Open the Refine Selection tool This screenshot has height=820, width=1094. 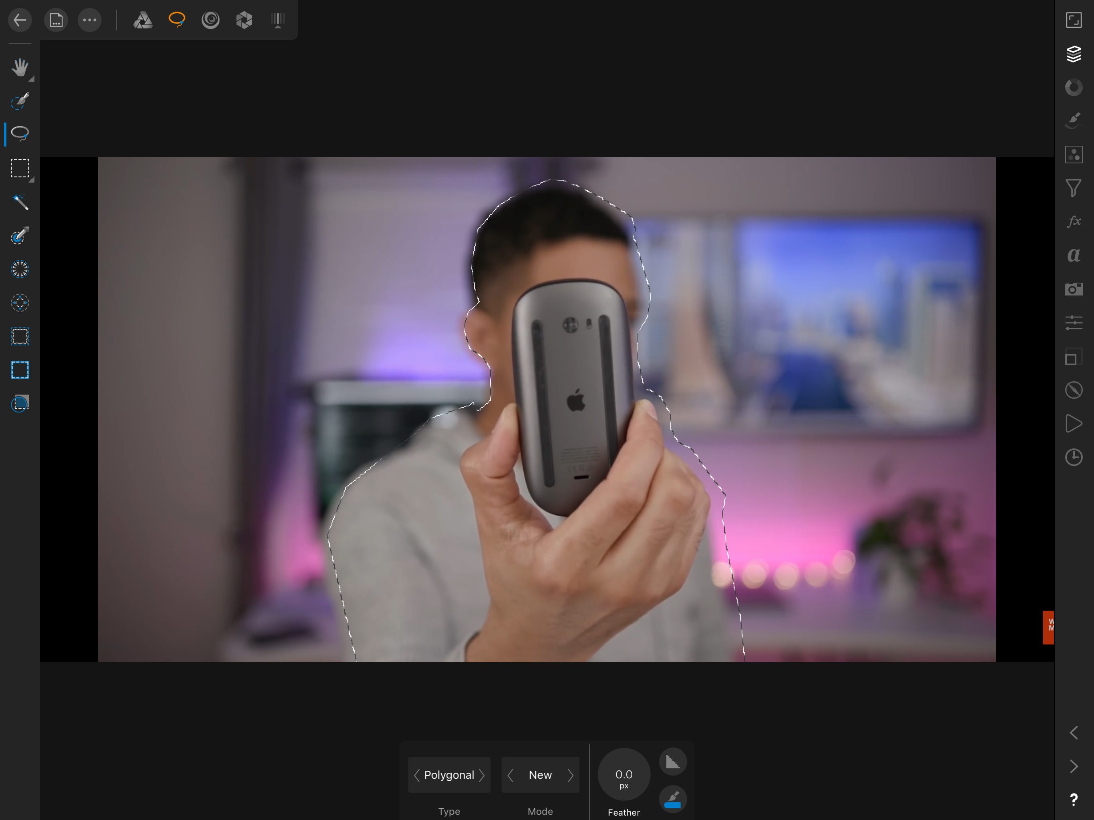pos(20,235)
